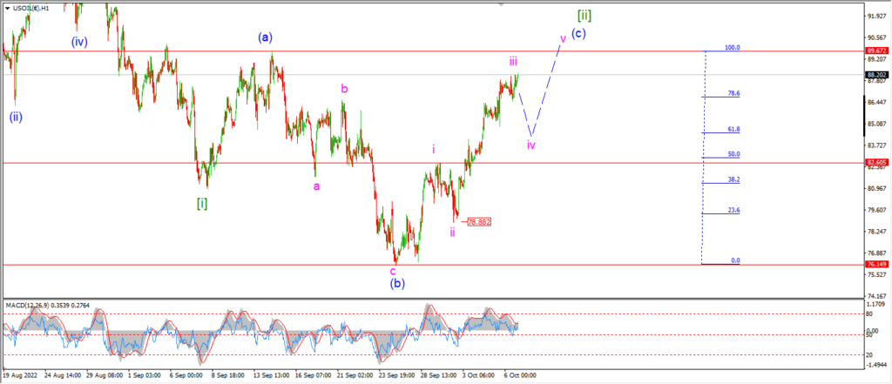The width and height of the screenshot is (892, 384).
Task: Click the magenta iv wave label
Action: pyautogui.click(x=530, y=145)
